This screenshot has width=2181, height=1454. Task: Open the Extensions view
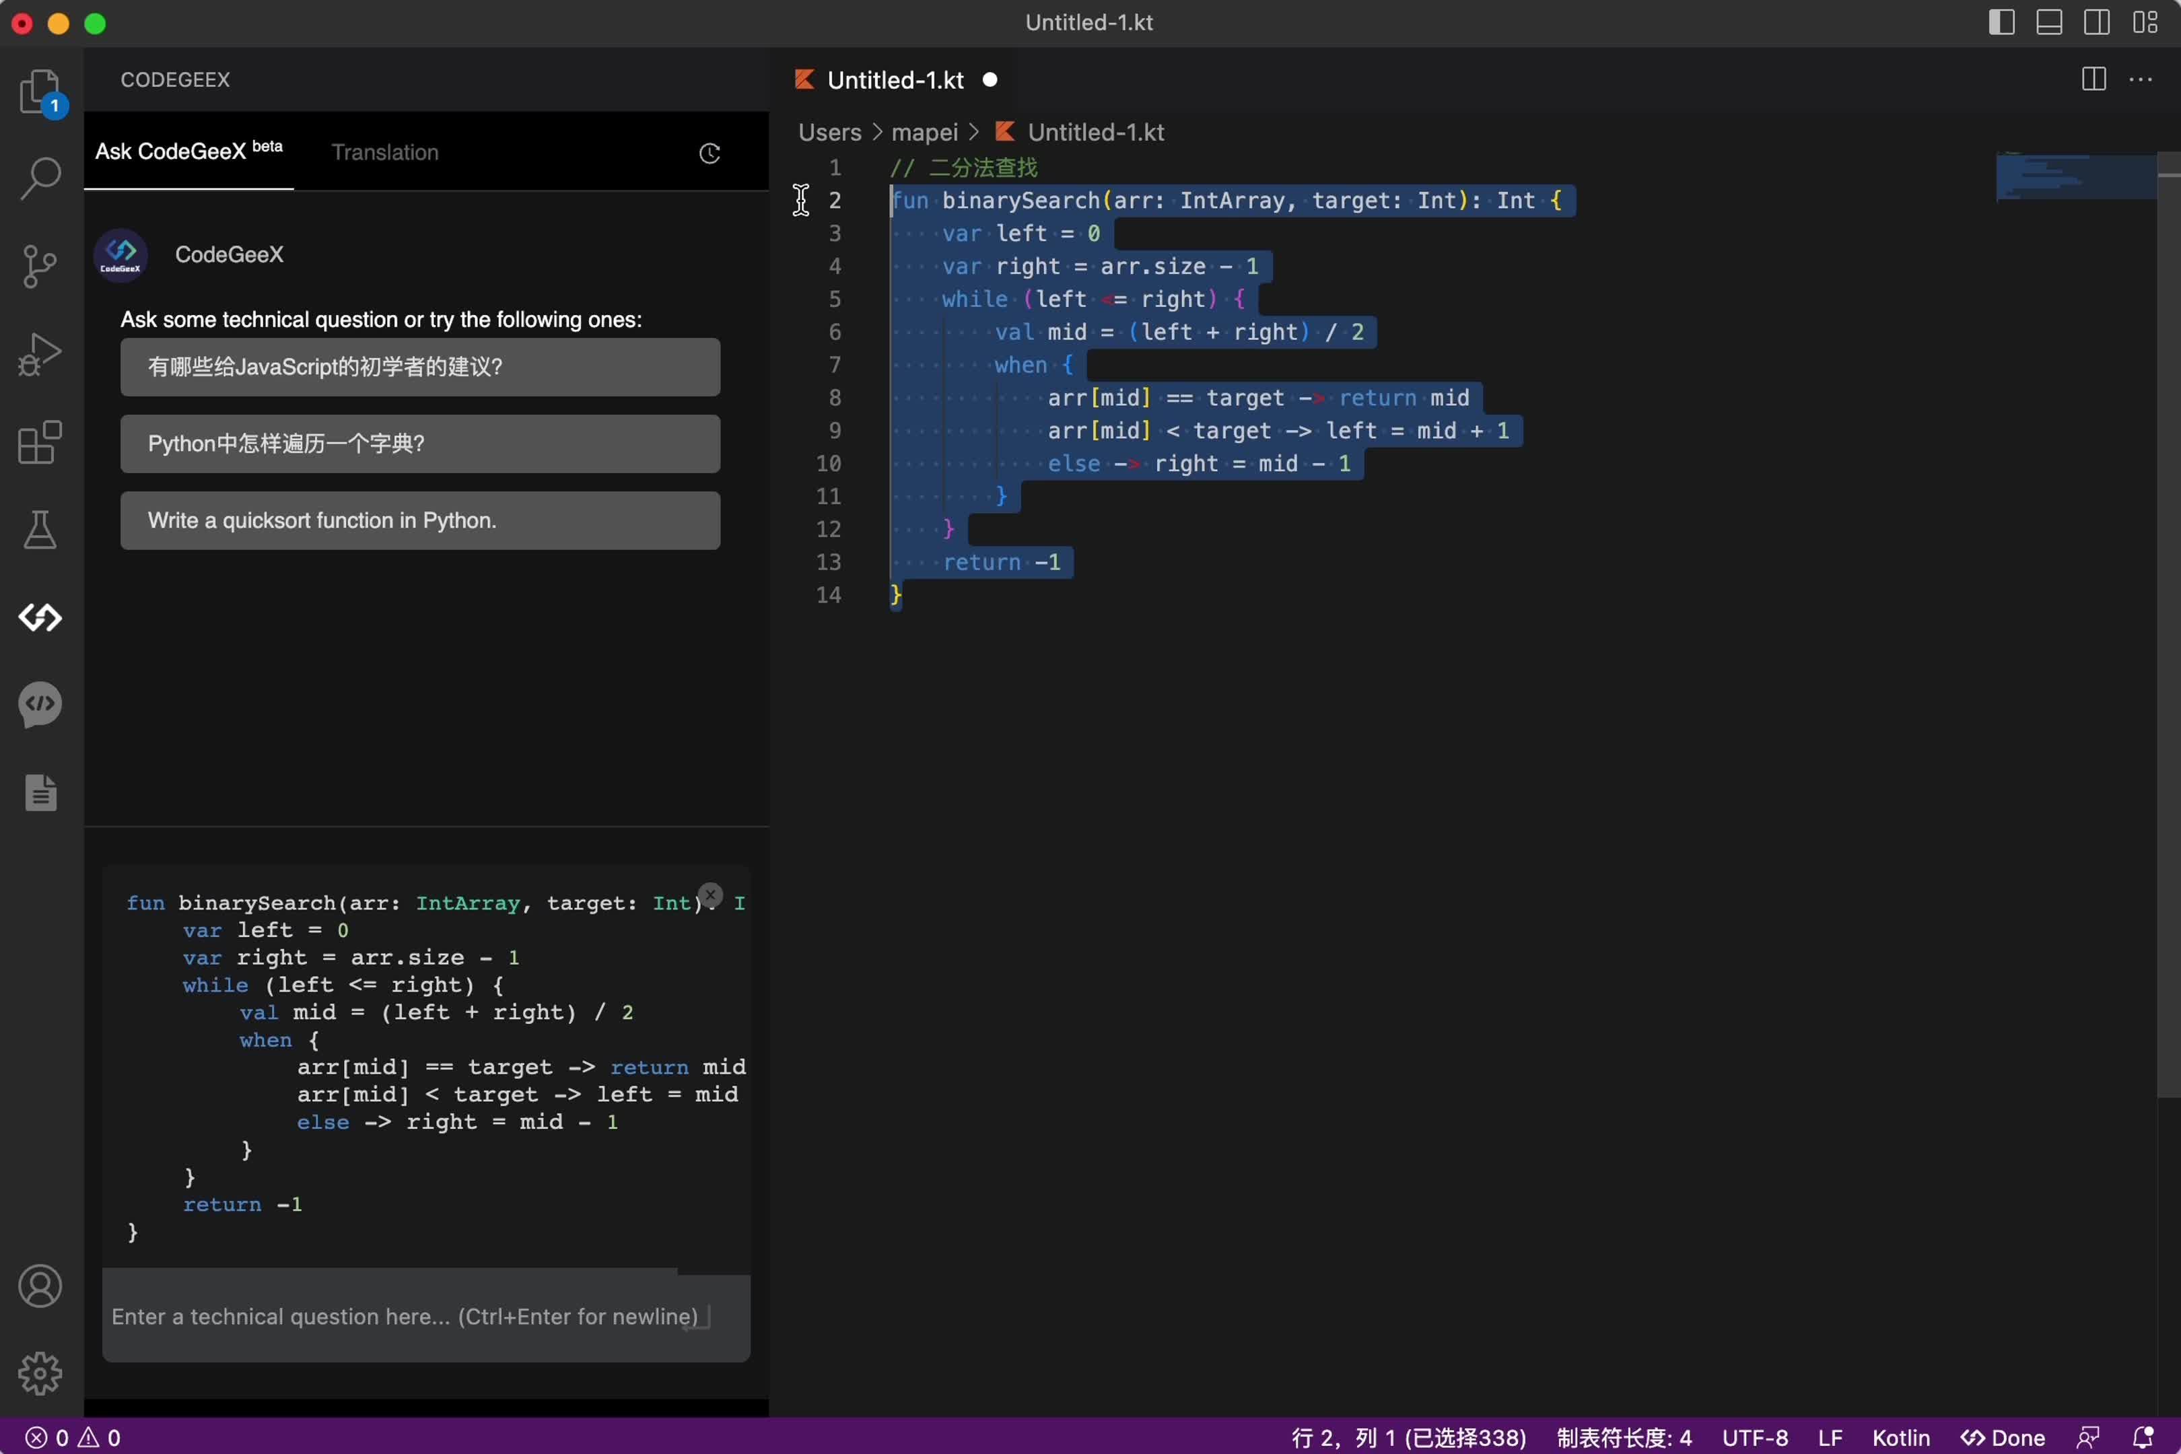pyautogui.click(x=40, y=443)
